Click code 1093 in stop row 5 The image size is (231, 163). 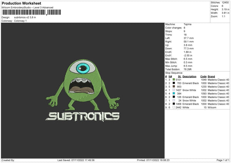coord(204,93)
